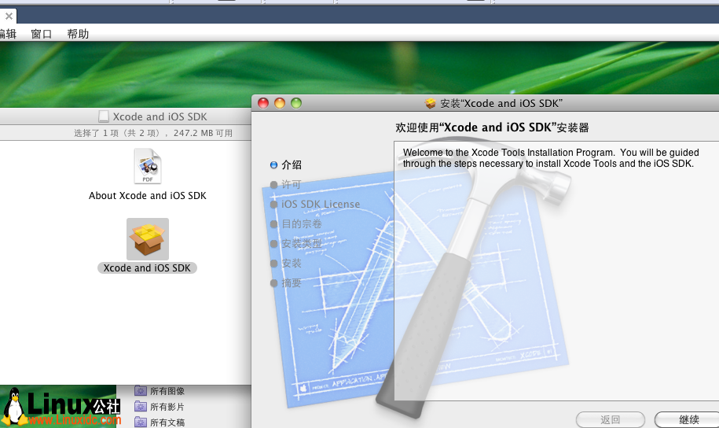Viewport: 719px width, 428px height.
Task: Open the 窗口 menu
Action: pyautogui.click(x=42, y=34)
